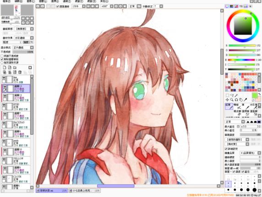Image resolution: width=262 pixels, height=197 pixels.
Task: Delete the layer with the trash can icon
Action: tap(20, 72)
